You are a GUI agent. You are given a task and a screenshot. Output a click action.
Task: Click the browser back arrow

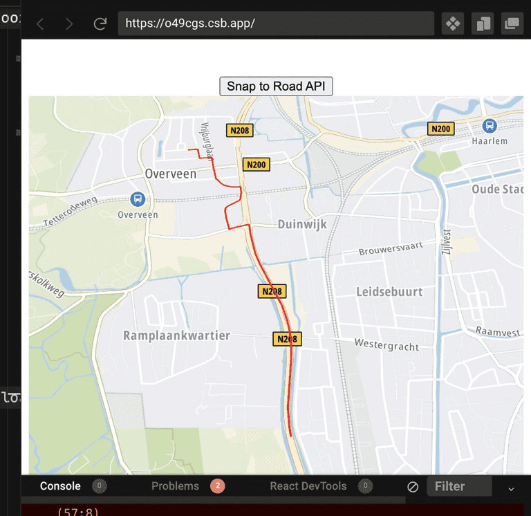[40, 24]
